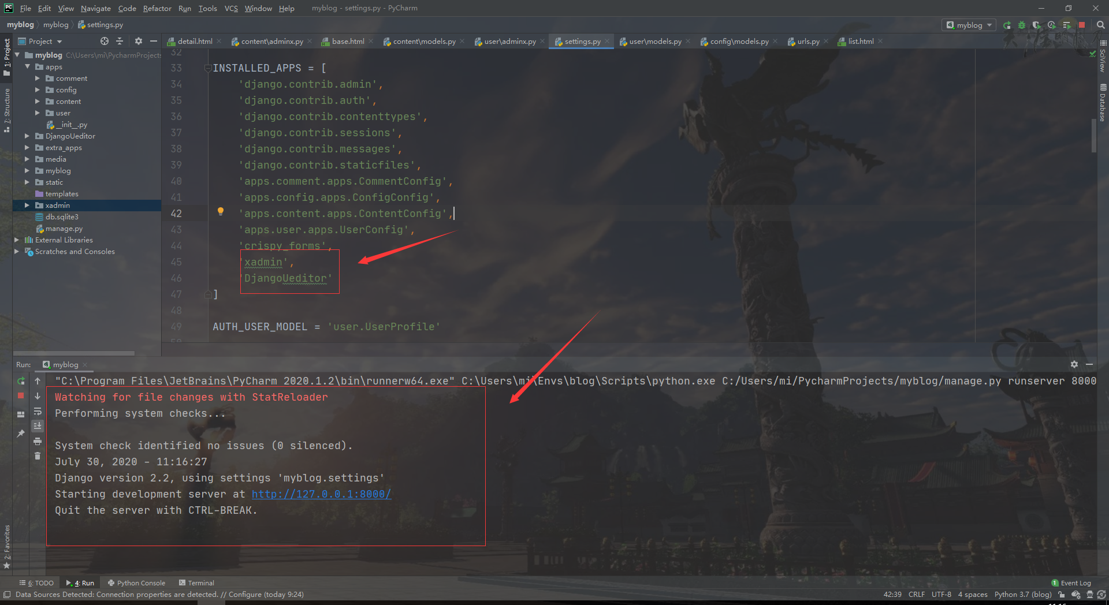Image resolution: width=1109 pixels, height=605 pixels.
Task: Click the inspection checkmark indicator
Action: [1092, 54]
